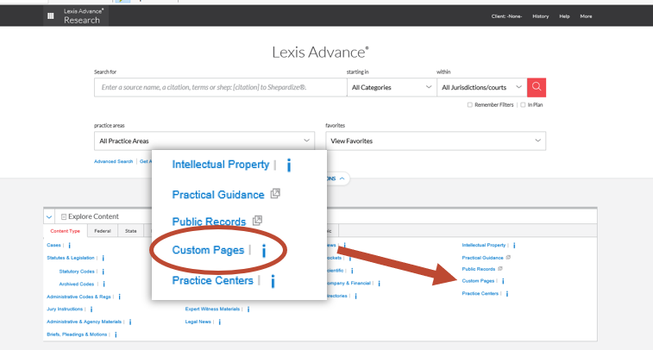The image size is (653, 350).
Task: Open the All Categories dropdown
Action: pos(392,87)
